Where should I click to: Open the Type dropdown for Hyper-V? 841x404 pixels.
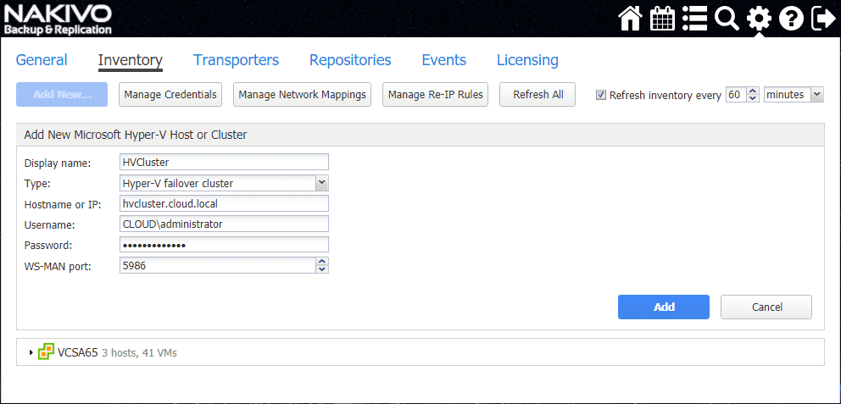pyautogui.click(x=321, y=183)
